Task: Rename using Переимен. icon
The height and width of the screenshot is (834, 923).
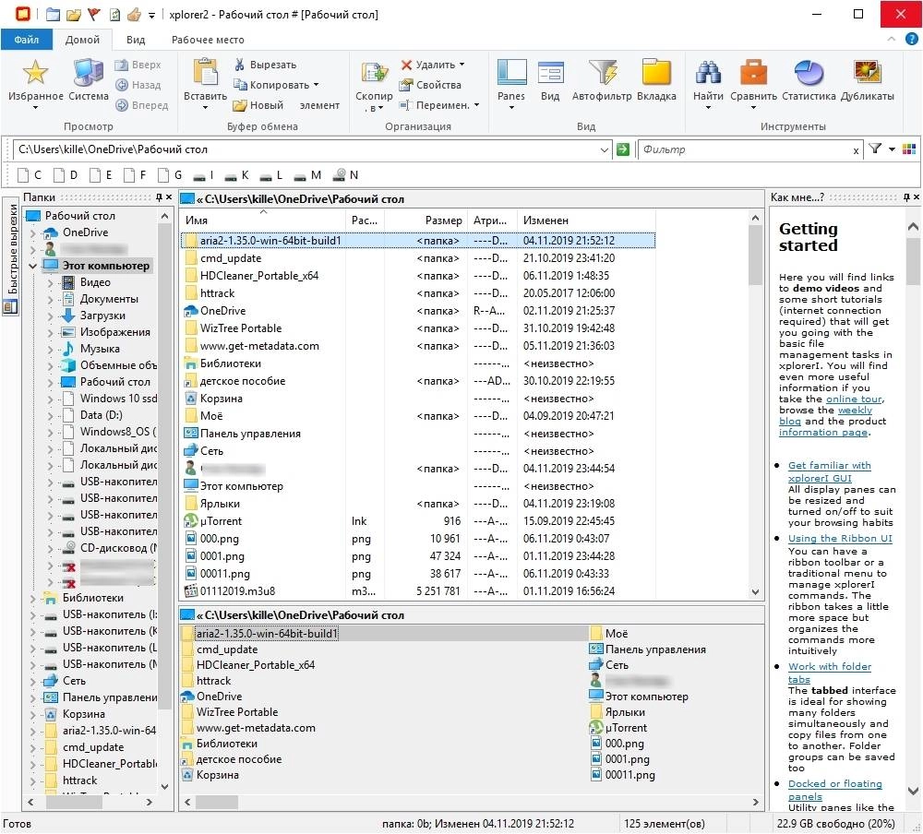Action: tap(405, 105)
